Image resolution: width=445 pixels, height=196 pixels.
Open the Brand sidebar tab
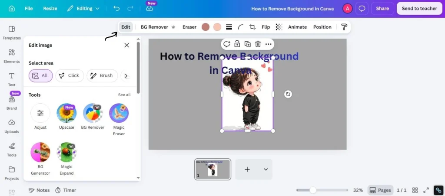coord(12,103)
